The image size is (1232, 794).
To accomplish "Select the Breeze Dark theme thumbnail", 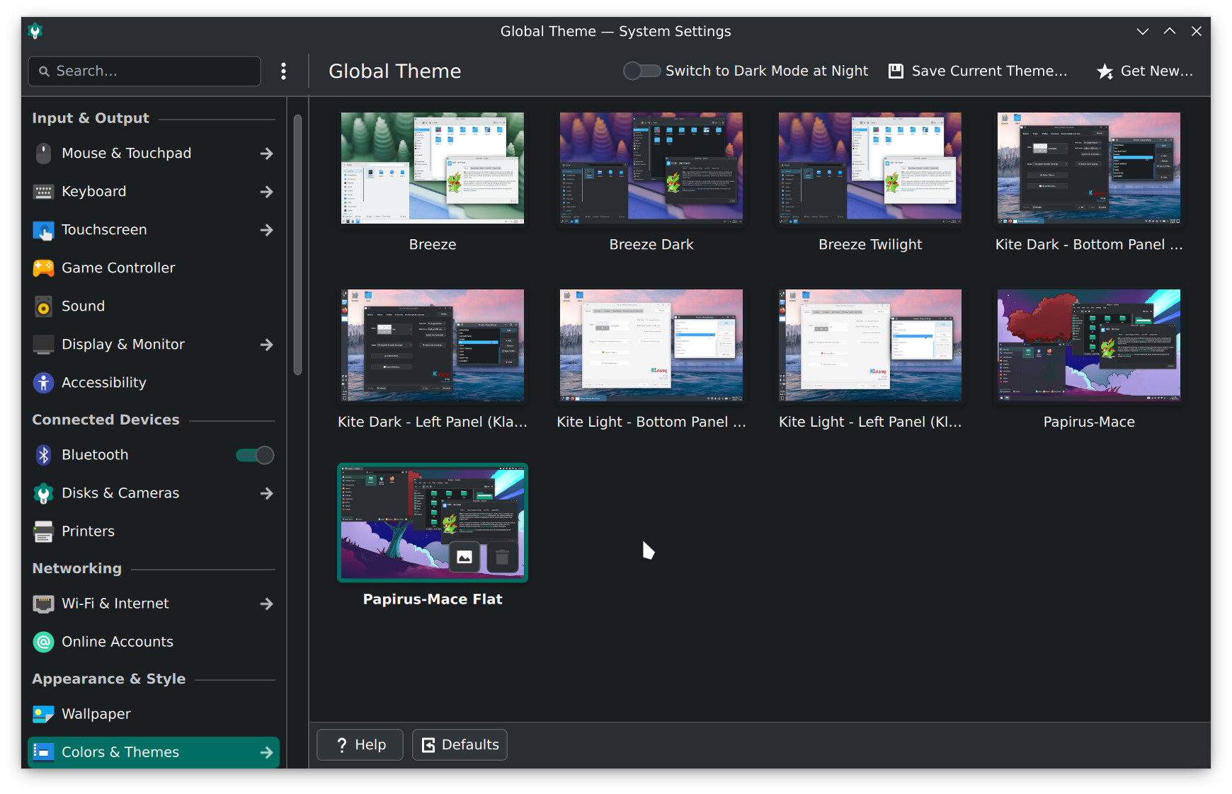I will pyautogui.click(x=651, y=168).
